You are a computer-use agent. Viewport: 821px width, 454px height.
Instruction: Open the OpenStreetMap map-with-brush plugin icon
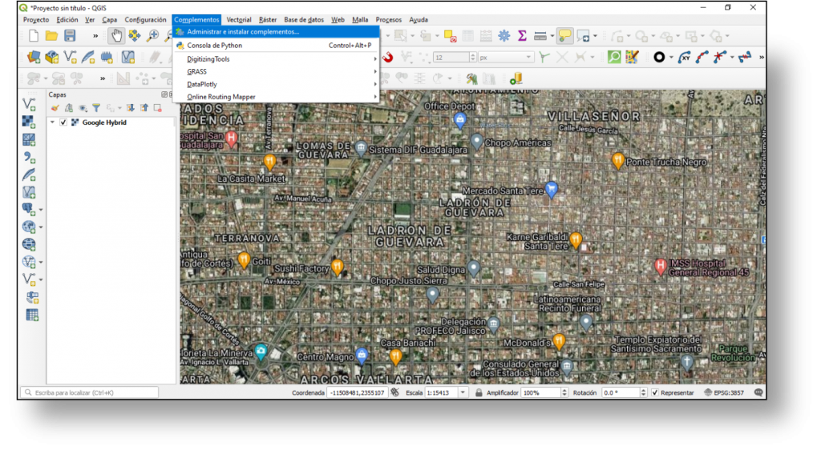pos(632,57)
